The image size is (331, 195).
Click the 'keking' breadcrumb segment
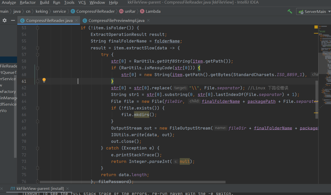42,11
